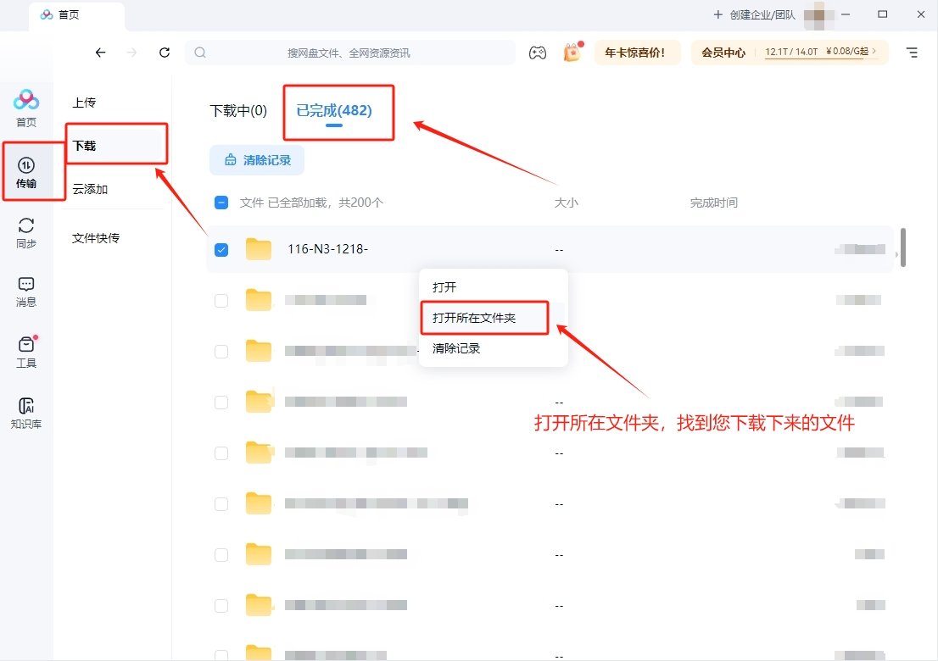This screenshot has height=661, width=938.
Task: Check the checkbox of the second folder row
Action: [221, 300]
